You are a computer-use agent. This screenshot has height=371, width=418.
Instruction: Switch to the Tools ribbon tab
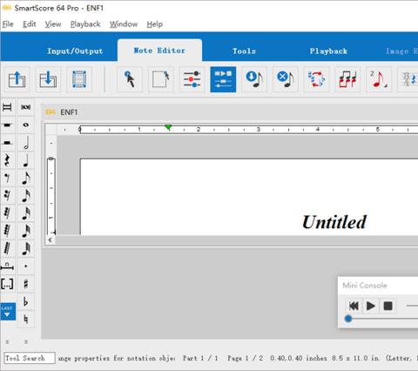click(244, 51)
